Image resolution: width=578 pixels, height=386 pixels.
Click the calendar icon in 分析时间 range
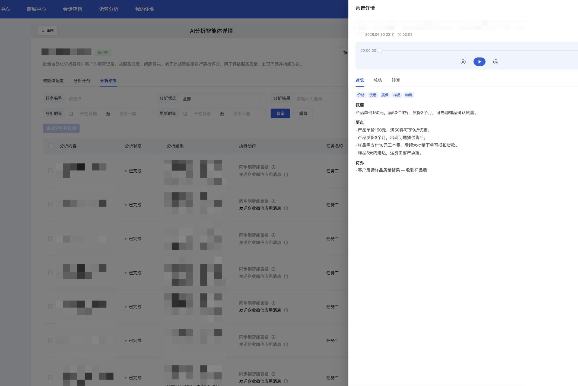click(71, 114)
